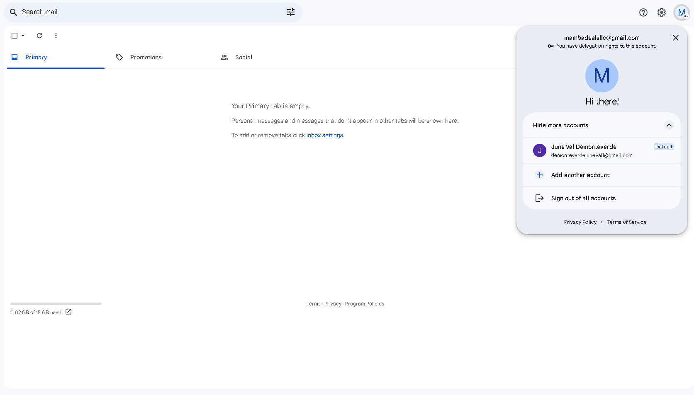Click the Promotions tag icon
The height and width of the screenshot is (395, 694).
click(x=119, y=57)
